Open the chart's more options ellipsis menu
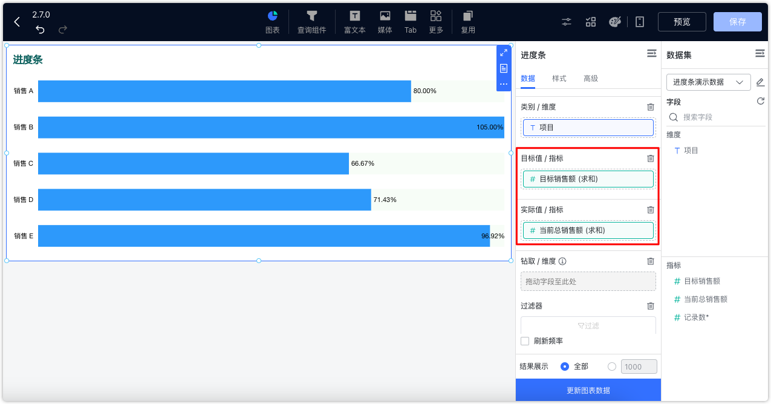771x404 pixels. 504,84
